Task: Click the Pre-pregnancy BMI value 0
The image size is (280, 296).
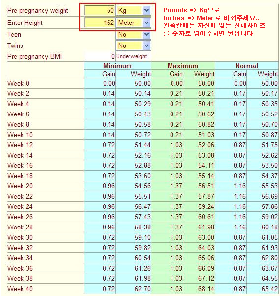Action: (113, 56)
